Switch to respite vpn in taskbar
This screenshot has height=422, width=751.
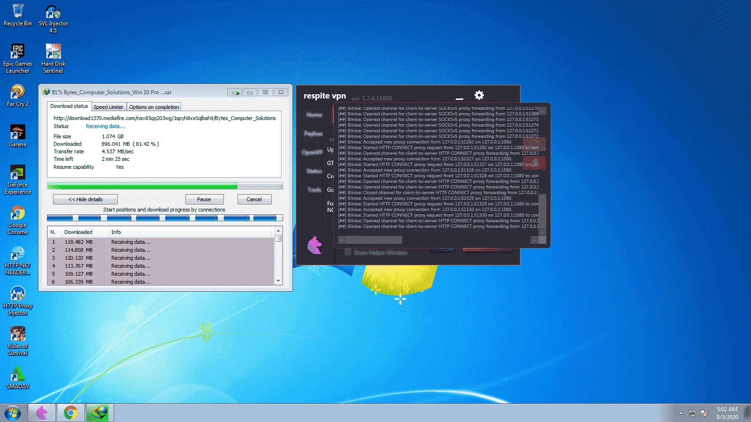point(42,413)
